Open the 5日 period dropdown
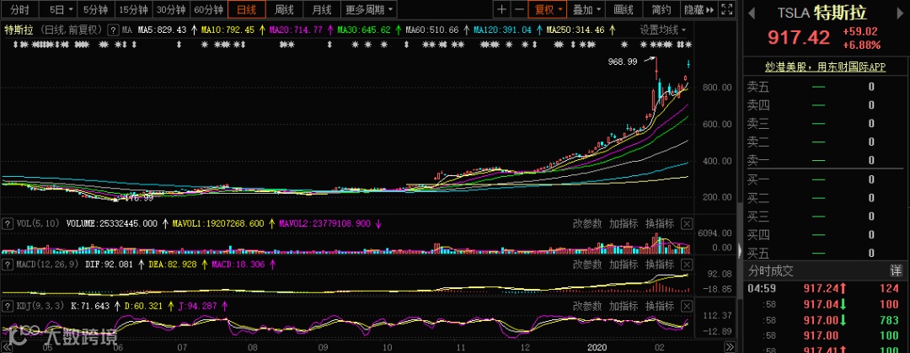This screenshot has height=353, width=910. coord(59,9)
